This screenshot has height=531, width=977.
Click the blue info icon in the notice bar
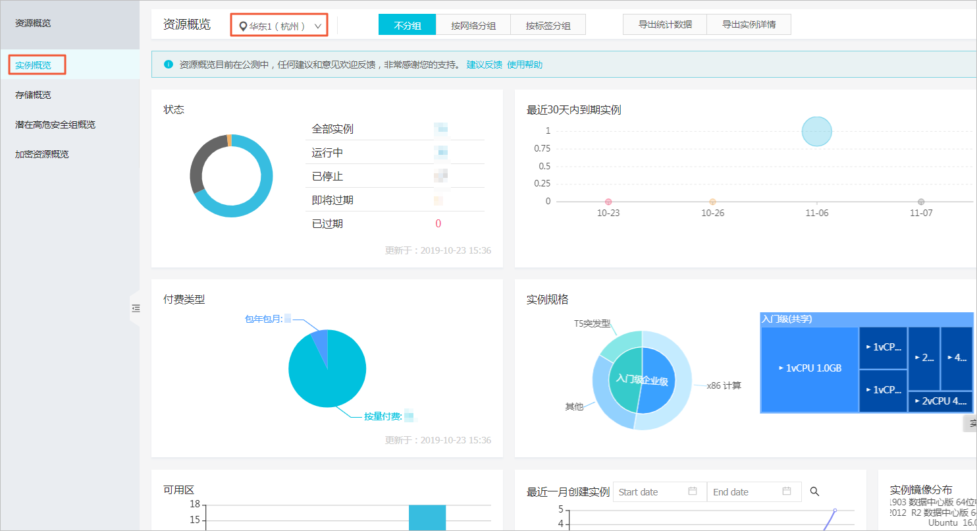click(x=169, y=65)
